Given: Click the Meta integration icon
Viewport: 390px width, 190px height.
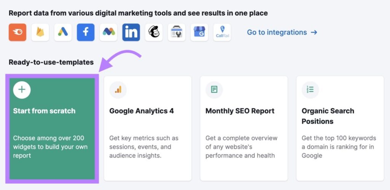Looking at the screenshot, I should [x=109, y=32].
